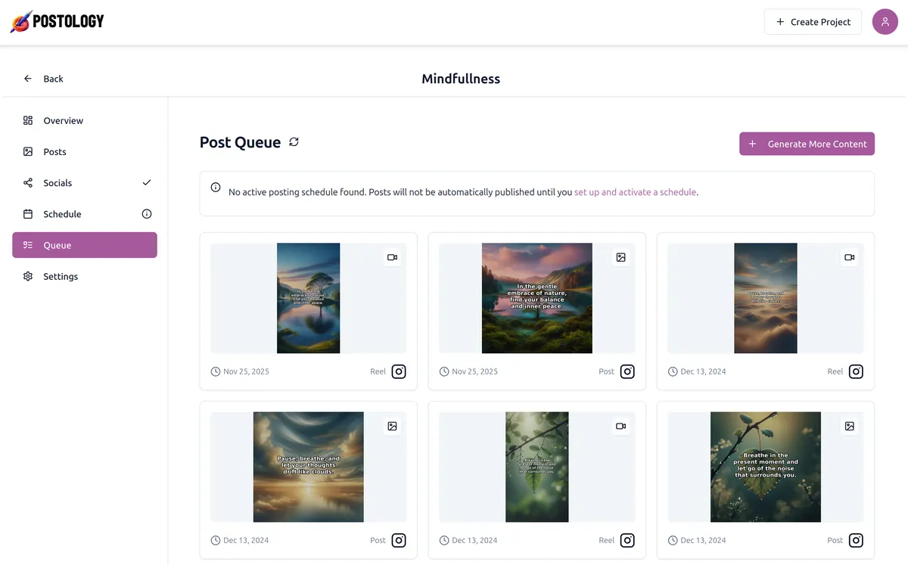
Task: Open the sunset clouds Post thumbnail
Action: (308, 467)
